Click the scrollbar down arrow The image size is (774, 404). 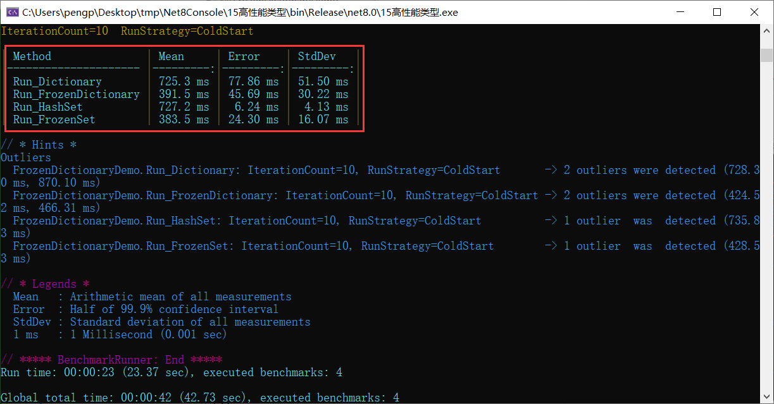766,397
